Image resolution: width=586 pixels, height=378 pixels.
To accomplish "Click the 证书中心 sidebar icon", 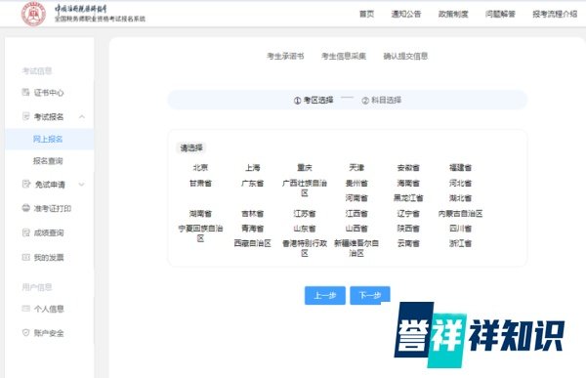I will click(x=25, y=92).
